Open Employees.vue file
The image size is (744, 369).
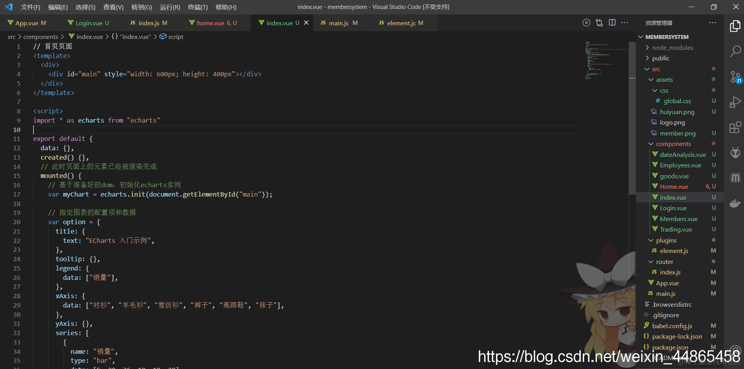679,165
